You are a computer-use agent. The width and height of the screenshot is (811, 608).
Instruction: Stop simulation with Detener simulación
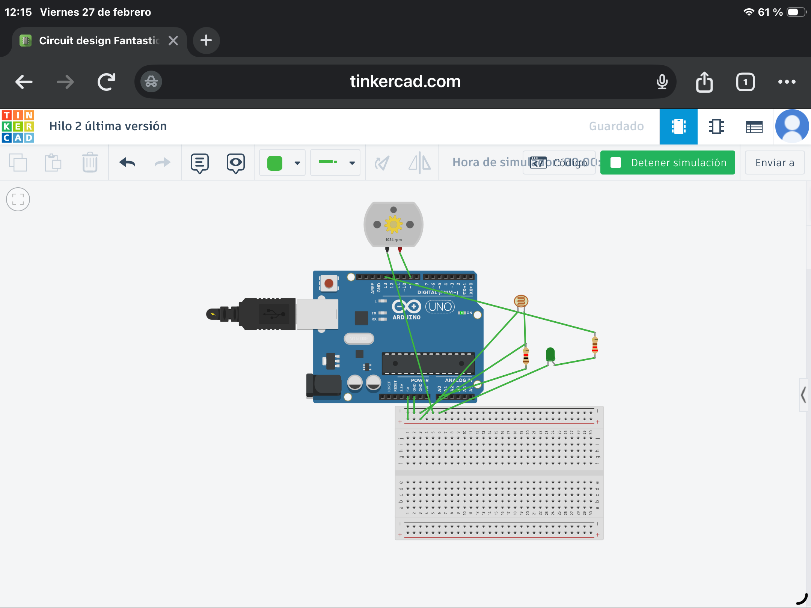[x=668, y=163]
